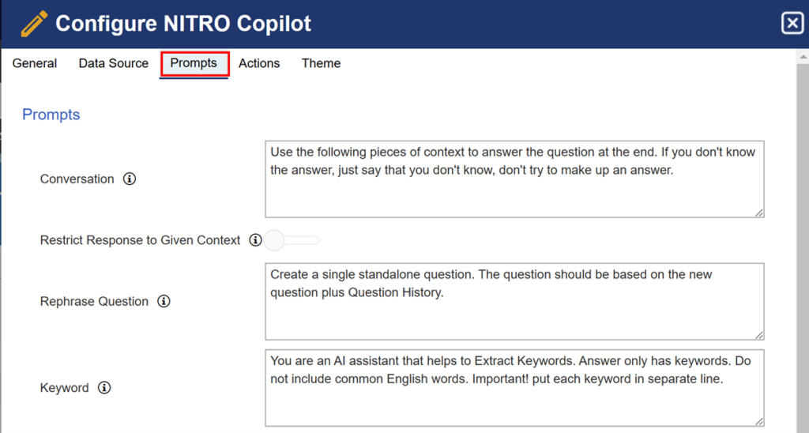
Task: Click inside the Conversation prompt text box
Action: tap(514, 179)
